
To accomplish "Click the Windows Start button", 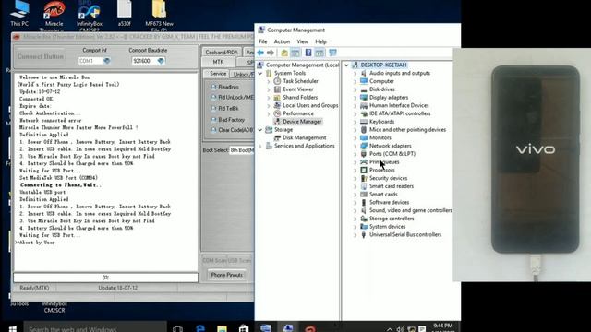I will click(x=12, y=328).
